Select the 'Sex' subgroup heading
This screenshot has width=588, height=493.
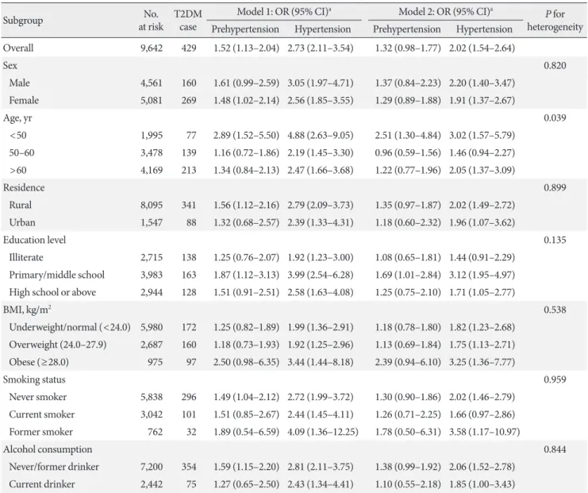10,65
